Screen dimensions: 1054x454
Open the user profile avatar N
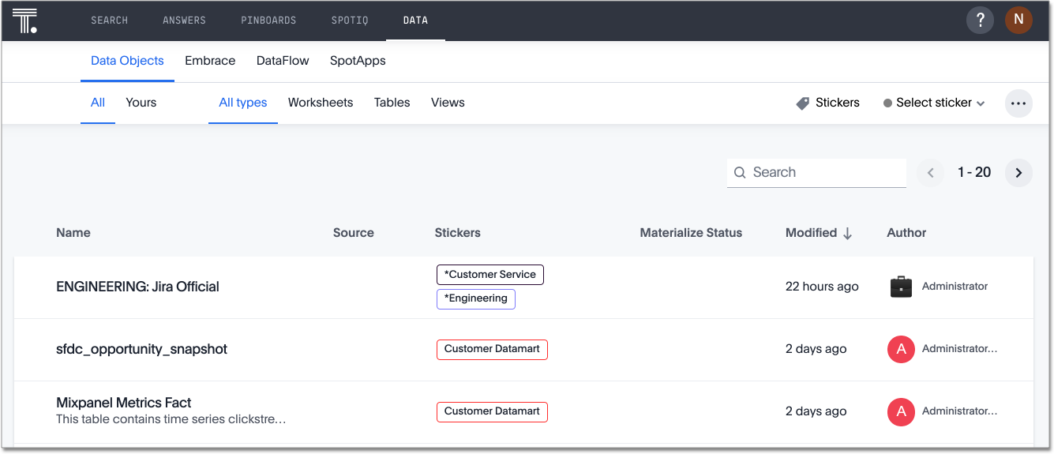1018,21
